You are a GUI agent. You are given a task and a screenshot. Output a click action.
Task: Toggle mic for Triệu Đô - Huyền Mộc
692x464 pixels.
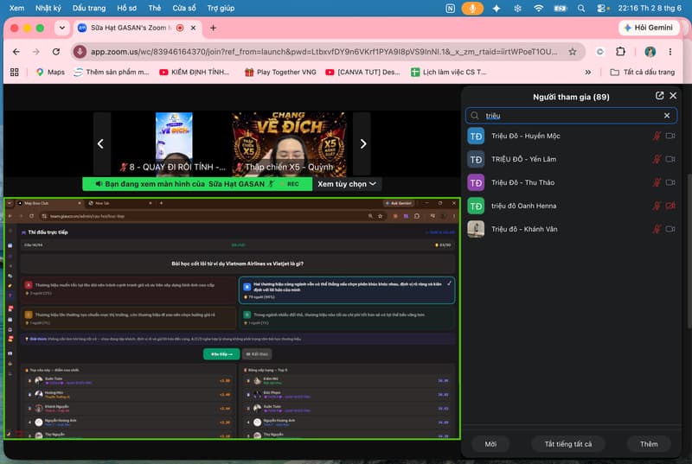[657, 137]
